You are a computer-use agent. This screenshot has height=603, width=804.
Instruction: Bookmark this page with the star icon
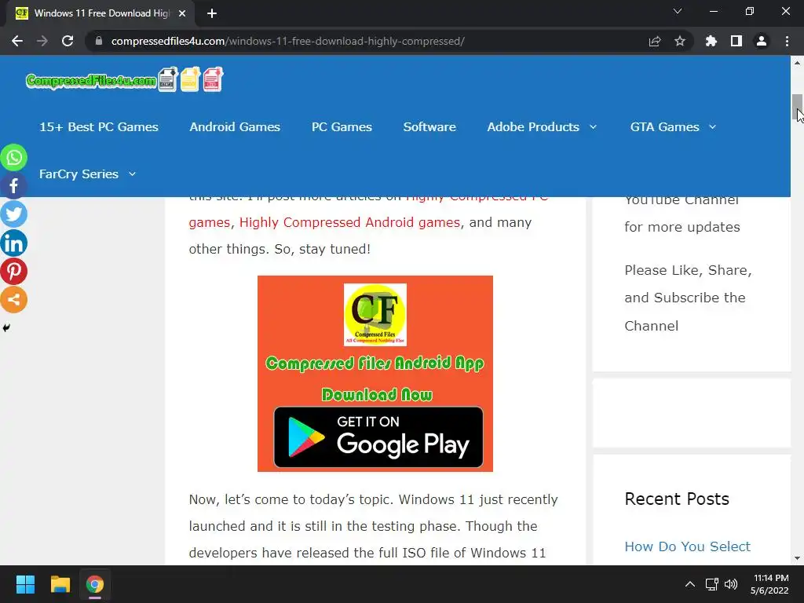coord(680,41)
